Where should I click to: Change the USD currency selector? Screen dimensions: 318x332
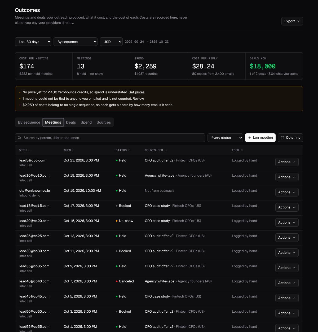(111, 42)
